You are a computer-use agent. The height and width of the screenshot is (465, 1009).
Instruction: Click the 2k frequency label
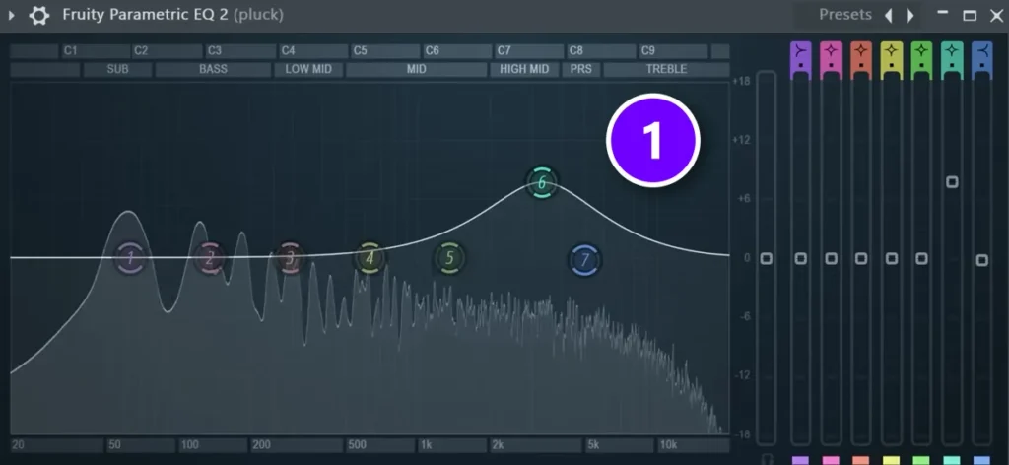pyautogui.click(x=498, y=445)
